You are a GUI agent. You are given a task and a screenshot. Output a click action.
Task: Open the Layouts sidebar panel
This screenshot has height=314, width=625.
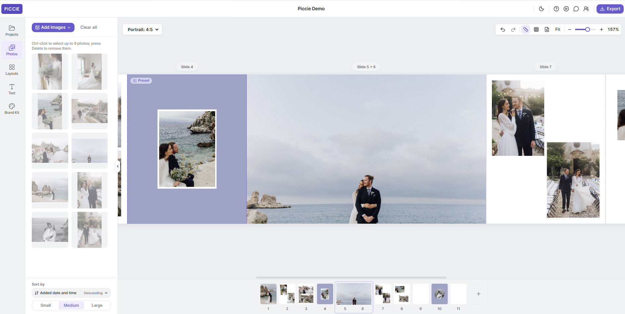coord(12,70)
